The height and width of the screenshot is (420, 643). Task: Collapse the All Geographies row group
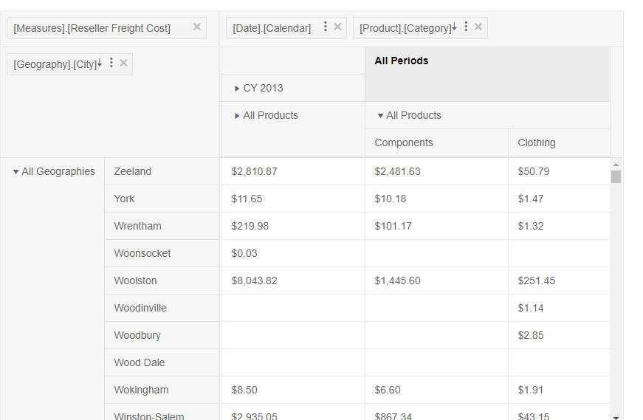pos(16,172)
